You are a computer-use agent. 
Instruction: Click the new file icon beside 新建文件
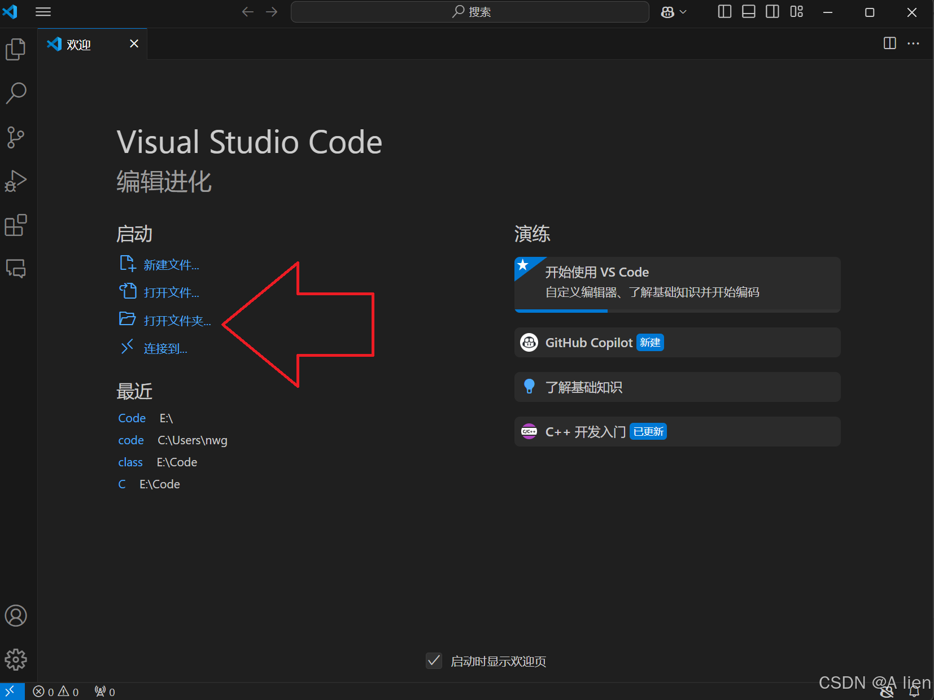[x=128, y=264]
